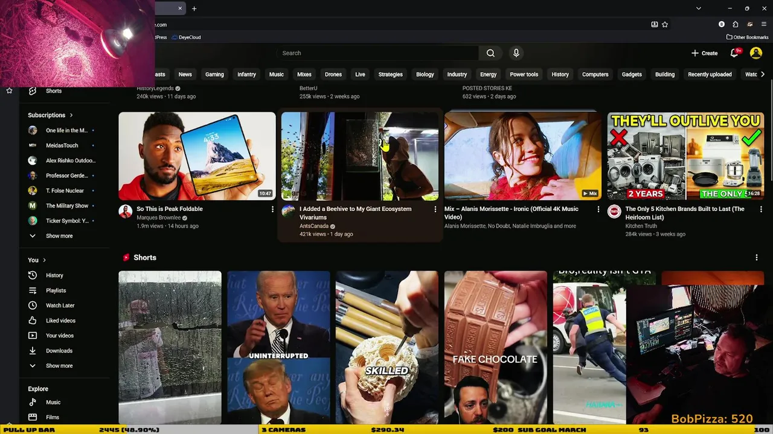The image size is (773, 434).
Task: Open Films under Explore
Action: pos(53,417)
